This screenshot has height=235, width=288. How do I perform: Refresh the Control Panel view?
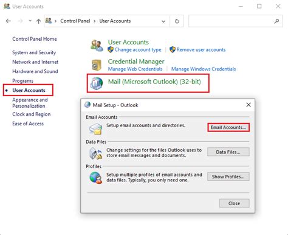pyautogui.click(x=177, y=21)
